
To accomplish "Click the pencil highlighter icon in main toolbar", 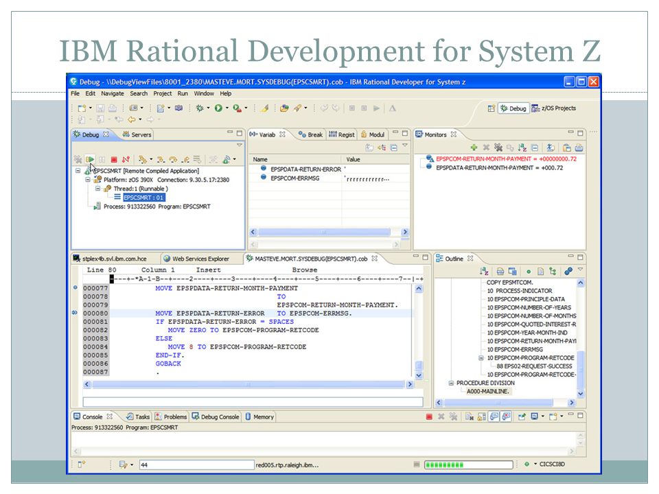I will (x=264, y=108).
